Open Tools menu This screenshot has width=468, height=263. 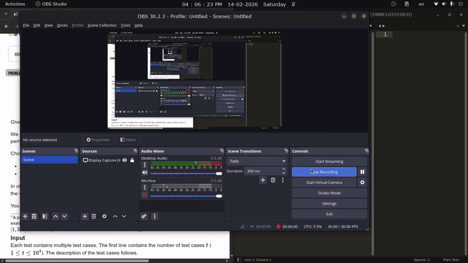(125, 25)
